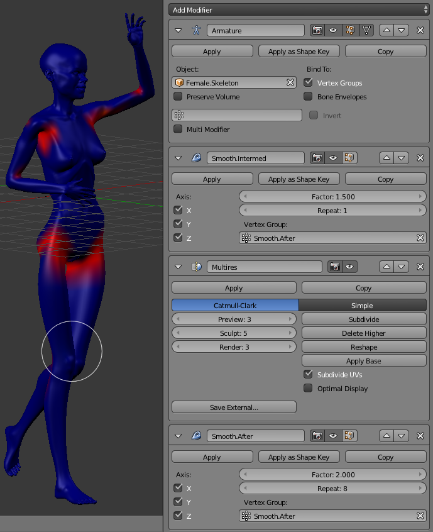Hide Smooth.Intermed modifier in viewport
The image size is (433, 532).
tap(334, 158)
